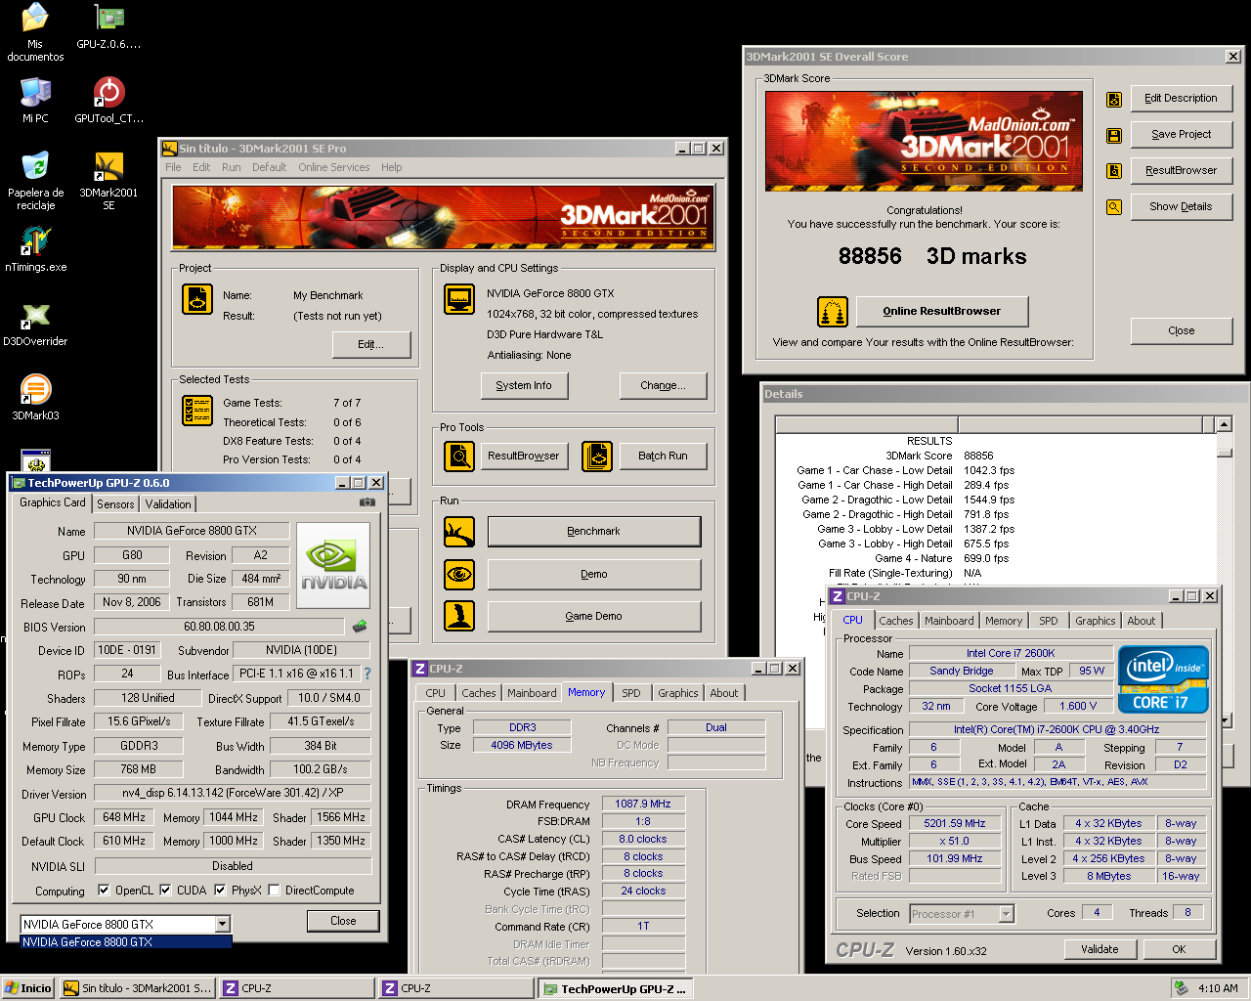Click OK button in CPU-Z

coord(1179,949)
